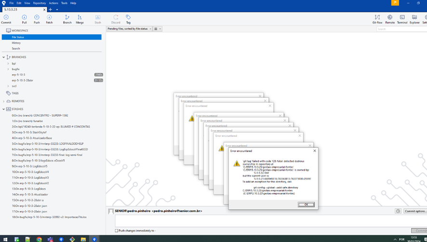
Task: Open a new tab with plus icon
Action: pyautogui.click(x=50, y=10)
